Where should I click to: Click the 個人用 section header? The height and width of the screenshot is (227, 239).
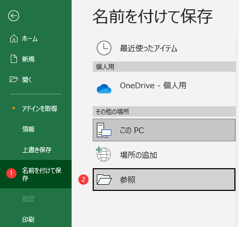[164, 67]
